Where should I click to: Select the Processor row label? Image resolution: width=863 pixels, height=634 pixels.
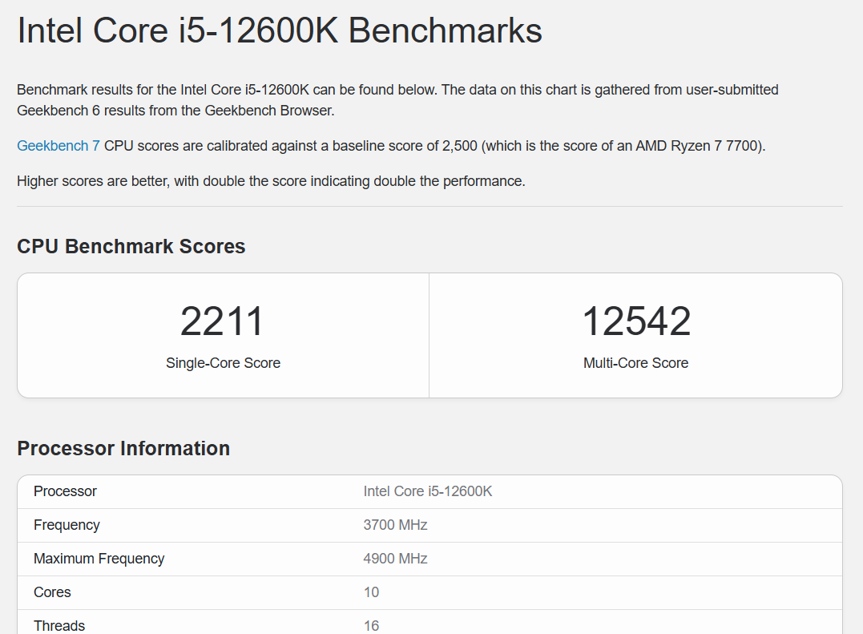tap(65, 491)
